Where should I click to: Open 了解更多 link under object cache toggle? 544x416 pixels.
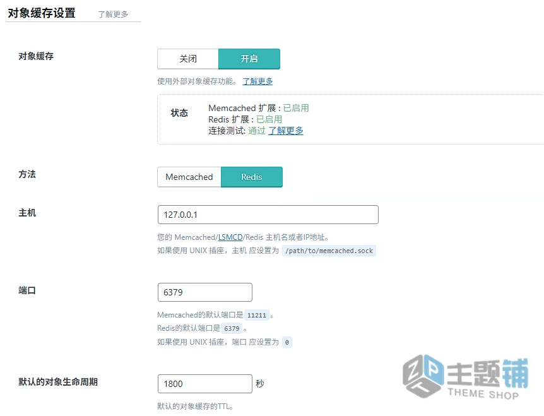click(257, 81)
